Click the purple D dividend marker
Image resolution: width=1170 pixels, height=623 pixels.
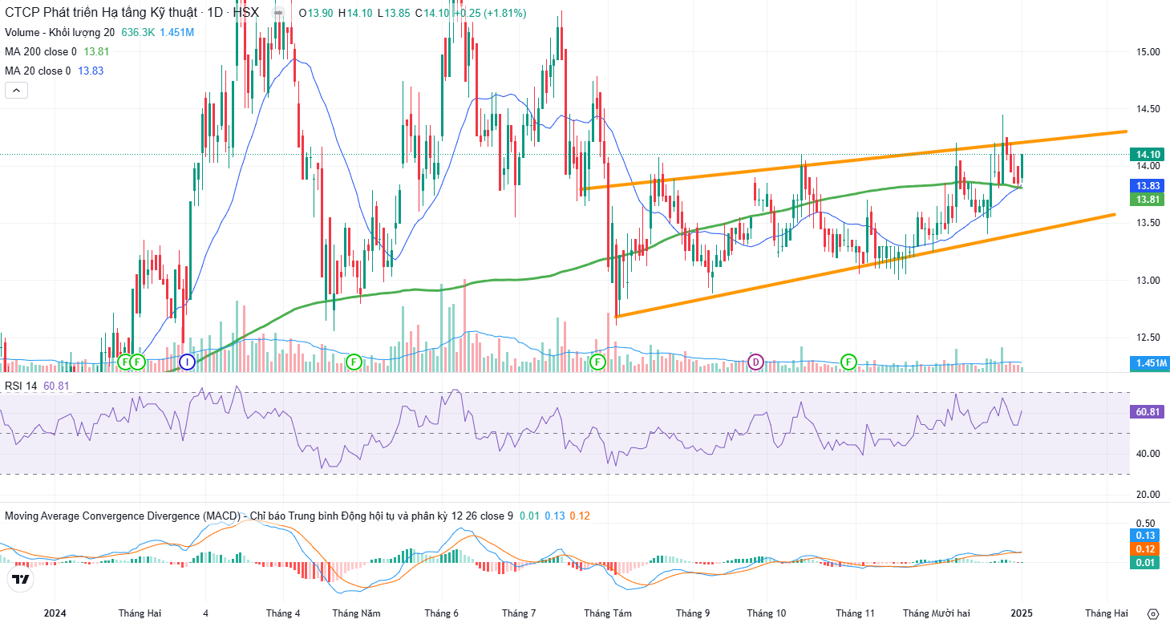click(755, 362)
